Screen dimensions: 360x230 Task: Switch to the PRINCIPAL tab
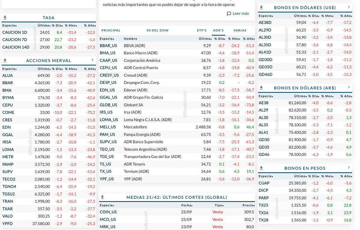[111, 30]
